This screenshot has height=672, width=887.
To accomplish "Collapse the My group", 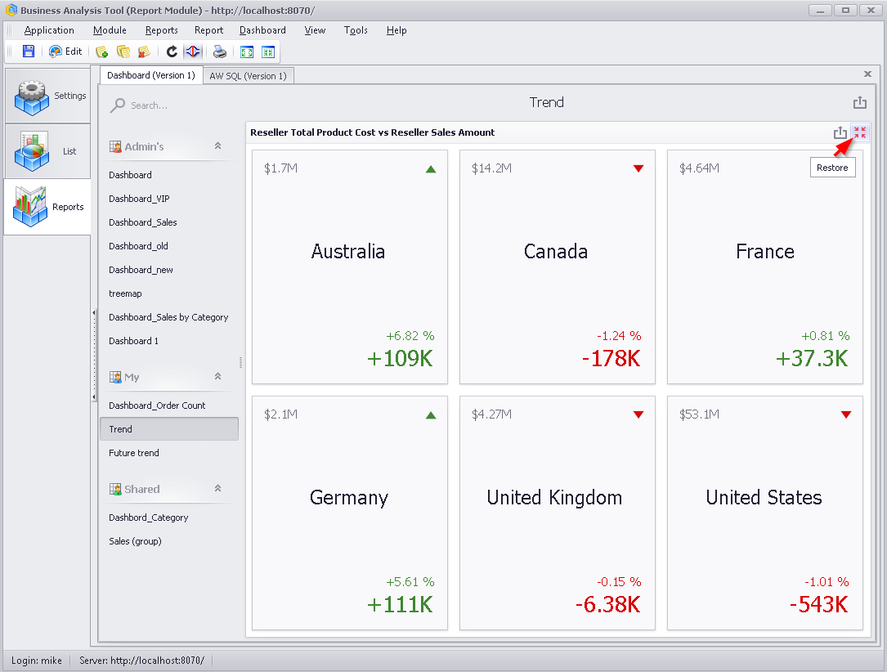I will pyautogui.click(x=217, y=376).
